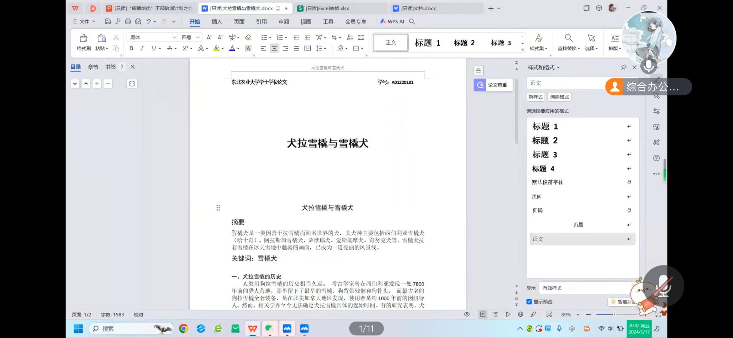Increase paragraph indent
The height and width of the screenshot is (338, 733).
pyautogui.click(x=307, y=37)
